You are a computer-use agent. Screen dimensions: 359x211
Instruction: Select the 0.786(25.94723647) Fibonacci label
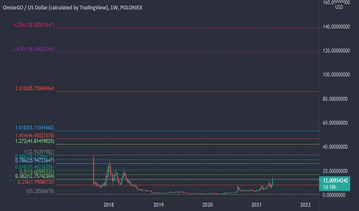click(x=35, y=160)
